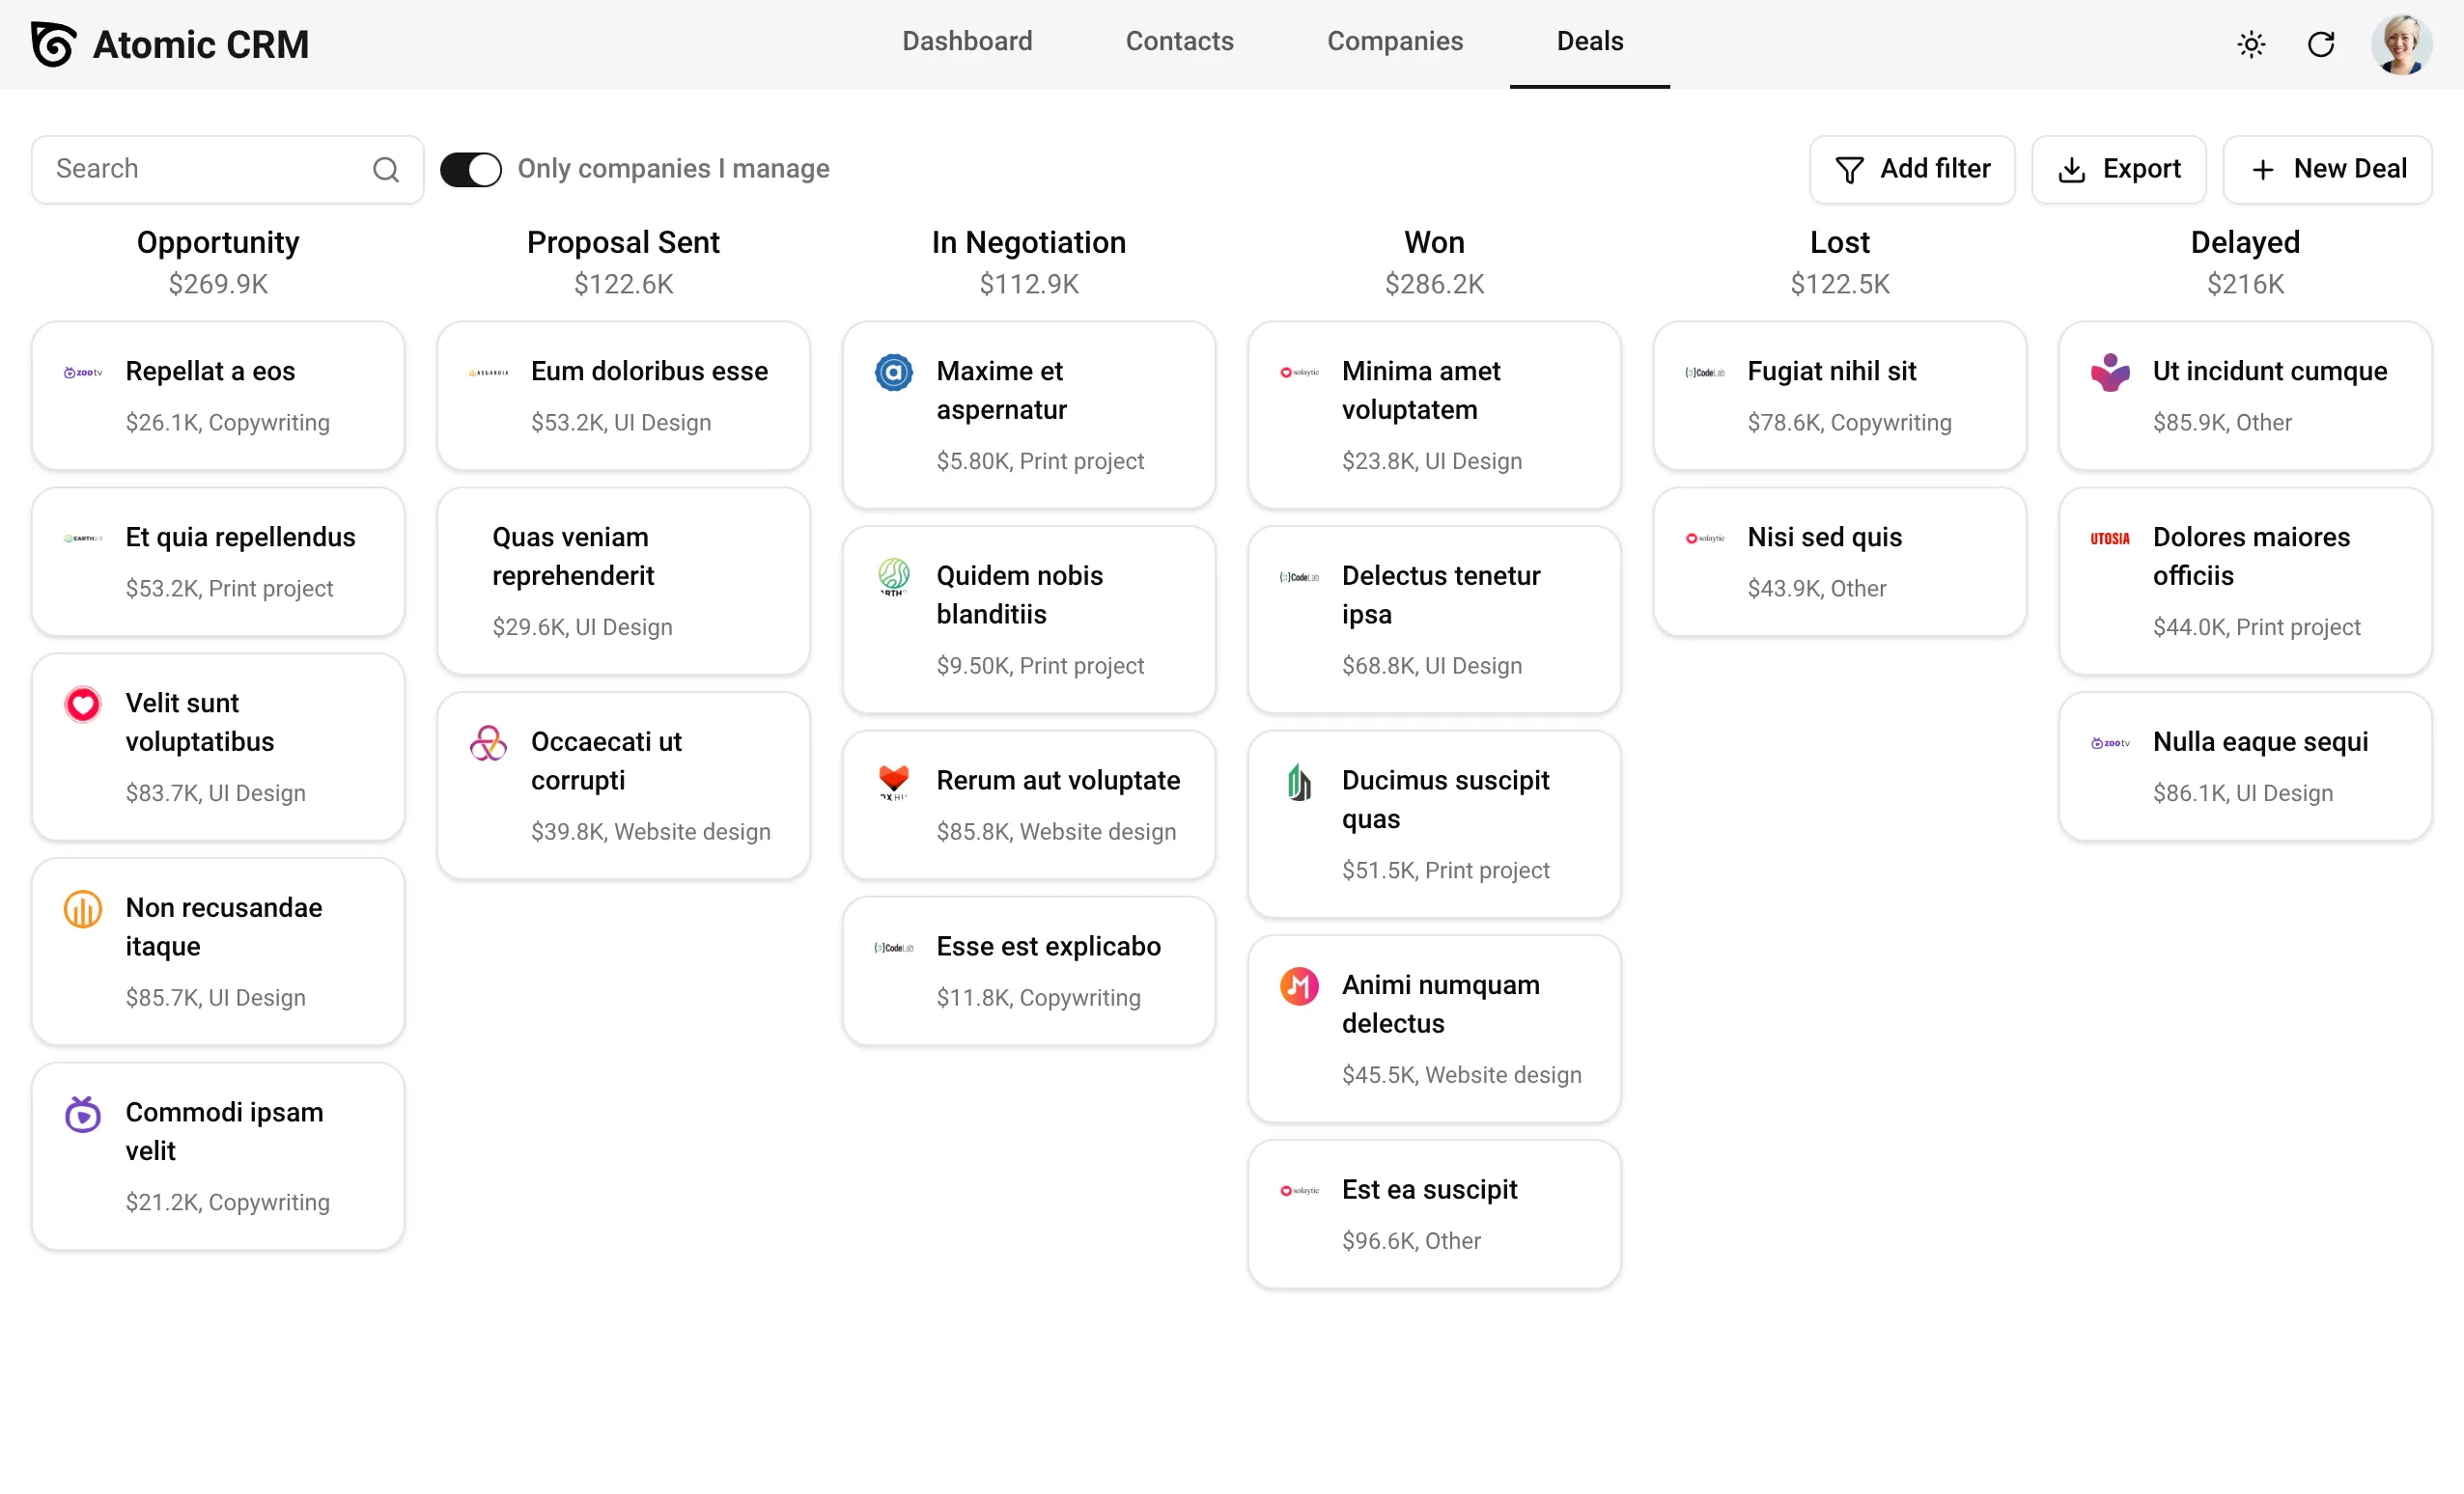
Task: Click the blue @ logo on Maxime et aspernatur
Action: coord(893,372)
